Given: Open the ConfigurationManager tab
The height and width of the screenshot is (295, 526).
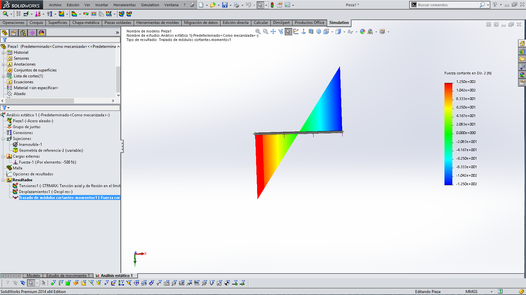Looking at the screenshot, I should tap(23, 33).
